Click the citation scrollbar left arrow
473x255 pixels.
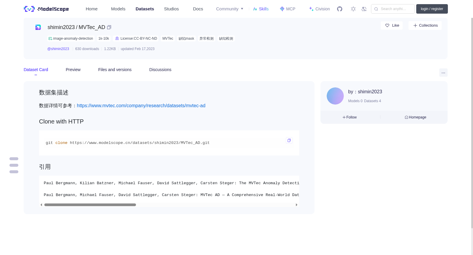(x=41, y=205)
